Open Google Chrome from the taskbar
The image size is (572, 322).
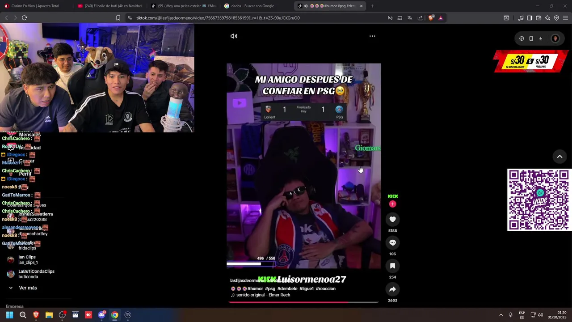[x=115, y=315]
